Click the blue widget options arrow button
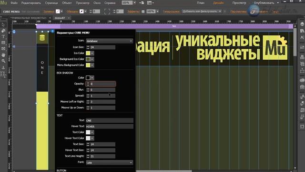 pos(52,31)
